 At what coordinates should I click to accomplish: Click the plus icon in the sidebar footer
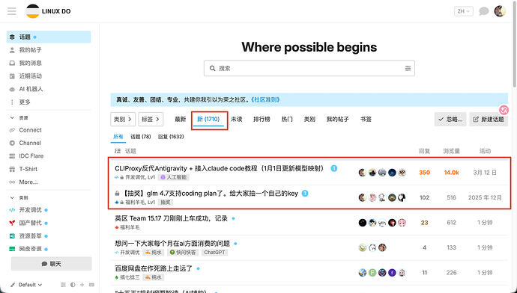82,285
